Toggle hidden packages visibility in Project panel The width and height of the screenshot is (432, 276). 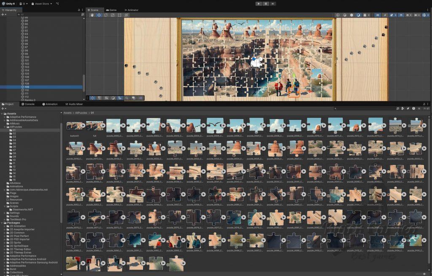click(426, 109)
